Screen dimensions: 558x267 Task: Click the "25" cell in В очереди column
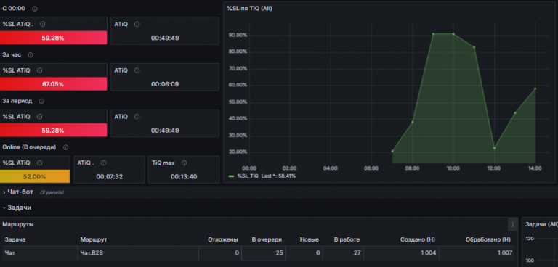click(263, 252)
